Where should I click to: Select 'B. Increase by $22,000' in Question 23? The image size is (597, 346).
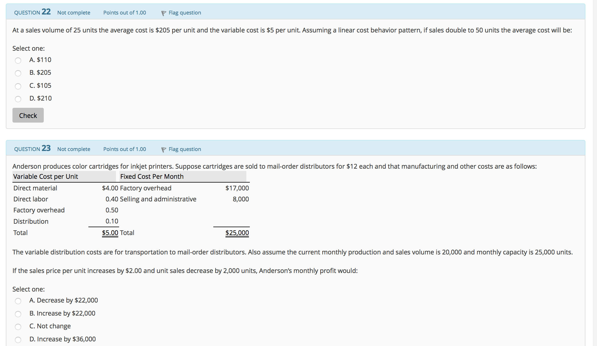(x=18, y=314)
